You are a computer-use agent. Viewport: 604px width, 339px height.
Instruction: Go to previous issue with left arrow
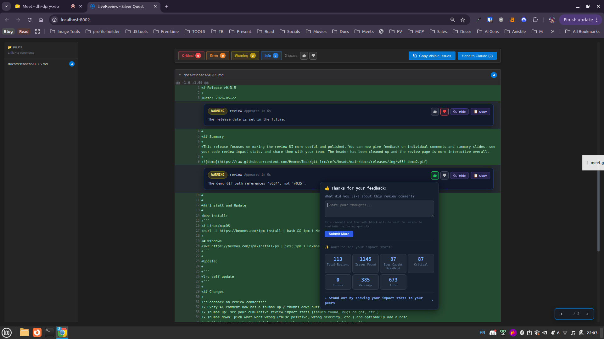(562, 314)
